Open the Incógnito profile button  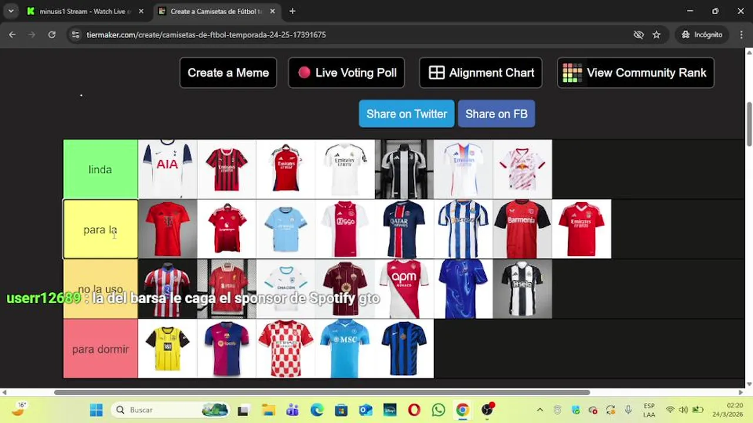click(x=702, y=35)
